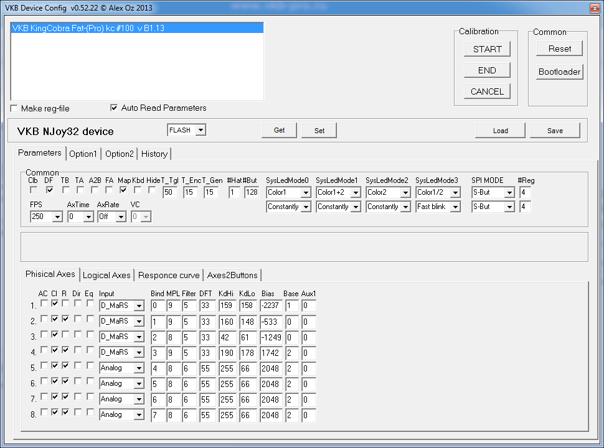Viewport: 604px width, 448px height.
Task: Click axis 3 KdHi field 42
Action: coord(227,337)
